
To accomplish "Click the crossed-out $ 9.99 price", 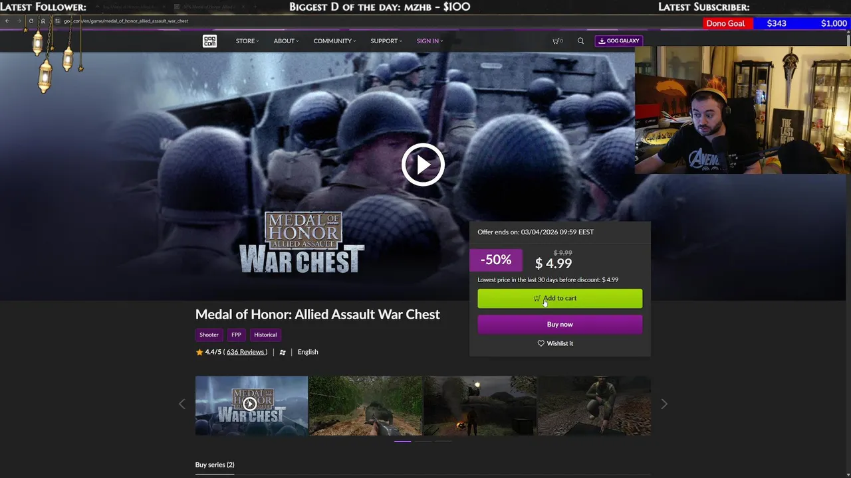I will point(562,253).
